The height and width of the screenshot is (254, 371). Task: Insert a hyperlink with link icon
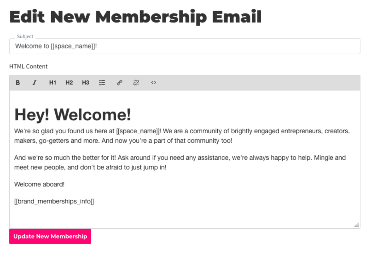pyautogui.click(x=119, y=83)
